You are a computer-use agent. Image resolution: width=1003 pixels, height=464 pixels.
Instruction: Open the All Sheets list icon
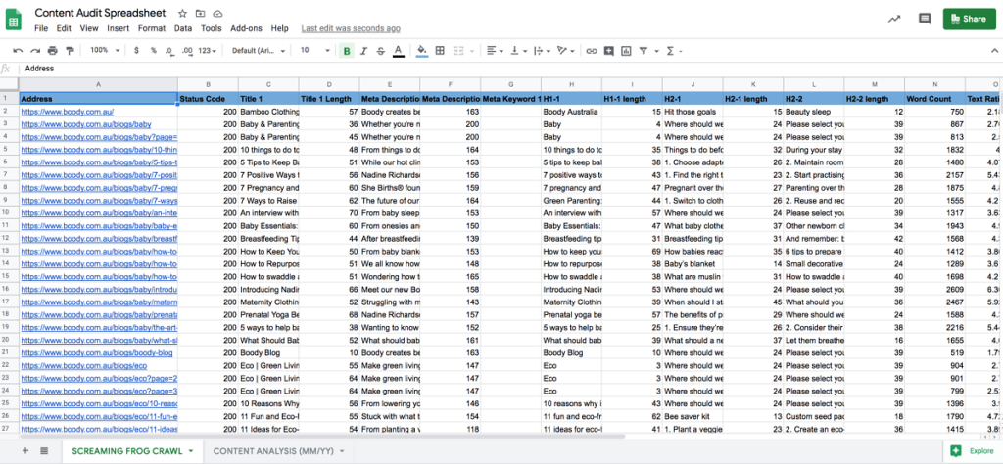pos(44,450)
